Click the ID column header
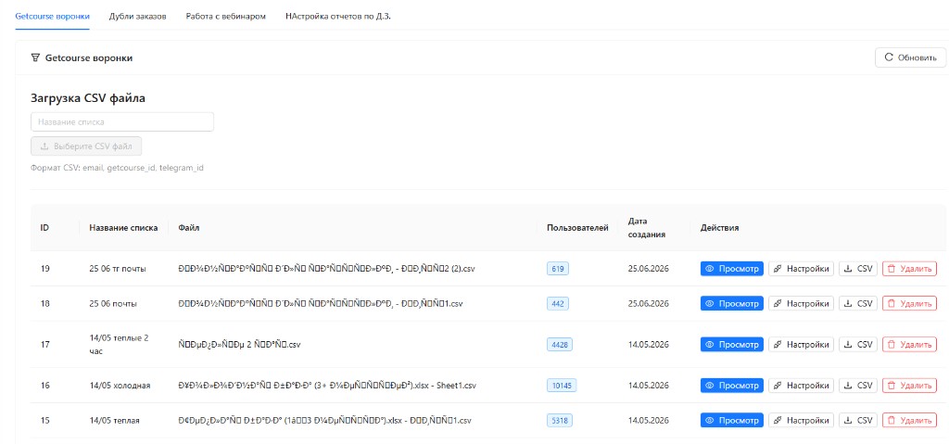Viewport: 949px width, 444px height. click(44, 228)
